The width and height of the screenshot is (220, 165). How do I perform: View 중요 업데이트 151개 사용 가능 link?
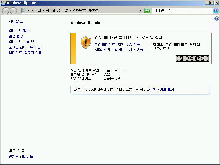pos(117,45)
